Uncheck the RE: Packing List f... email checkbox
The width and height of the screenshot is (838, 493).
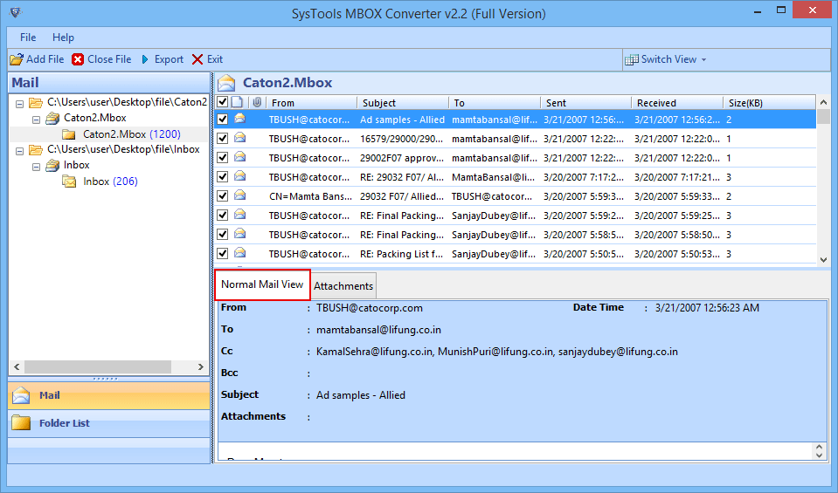coord(222,253)
